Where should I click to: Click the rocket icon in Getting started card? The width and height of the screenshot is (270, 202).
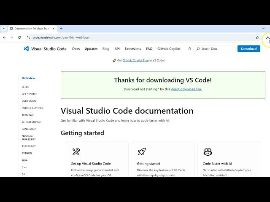142,151
